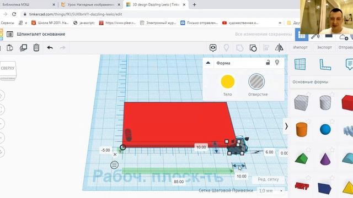
Task: Click the 85.00 ruler dimension value
Action: click(x=179, y=182)
